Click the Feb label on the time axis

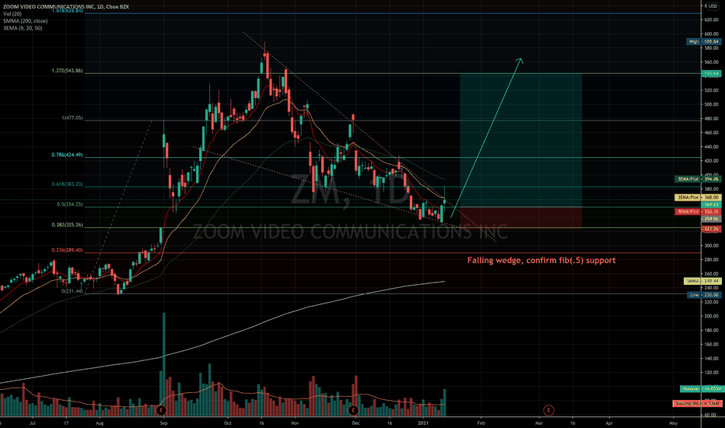482,423
